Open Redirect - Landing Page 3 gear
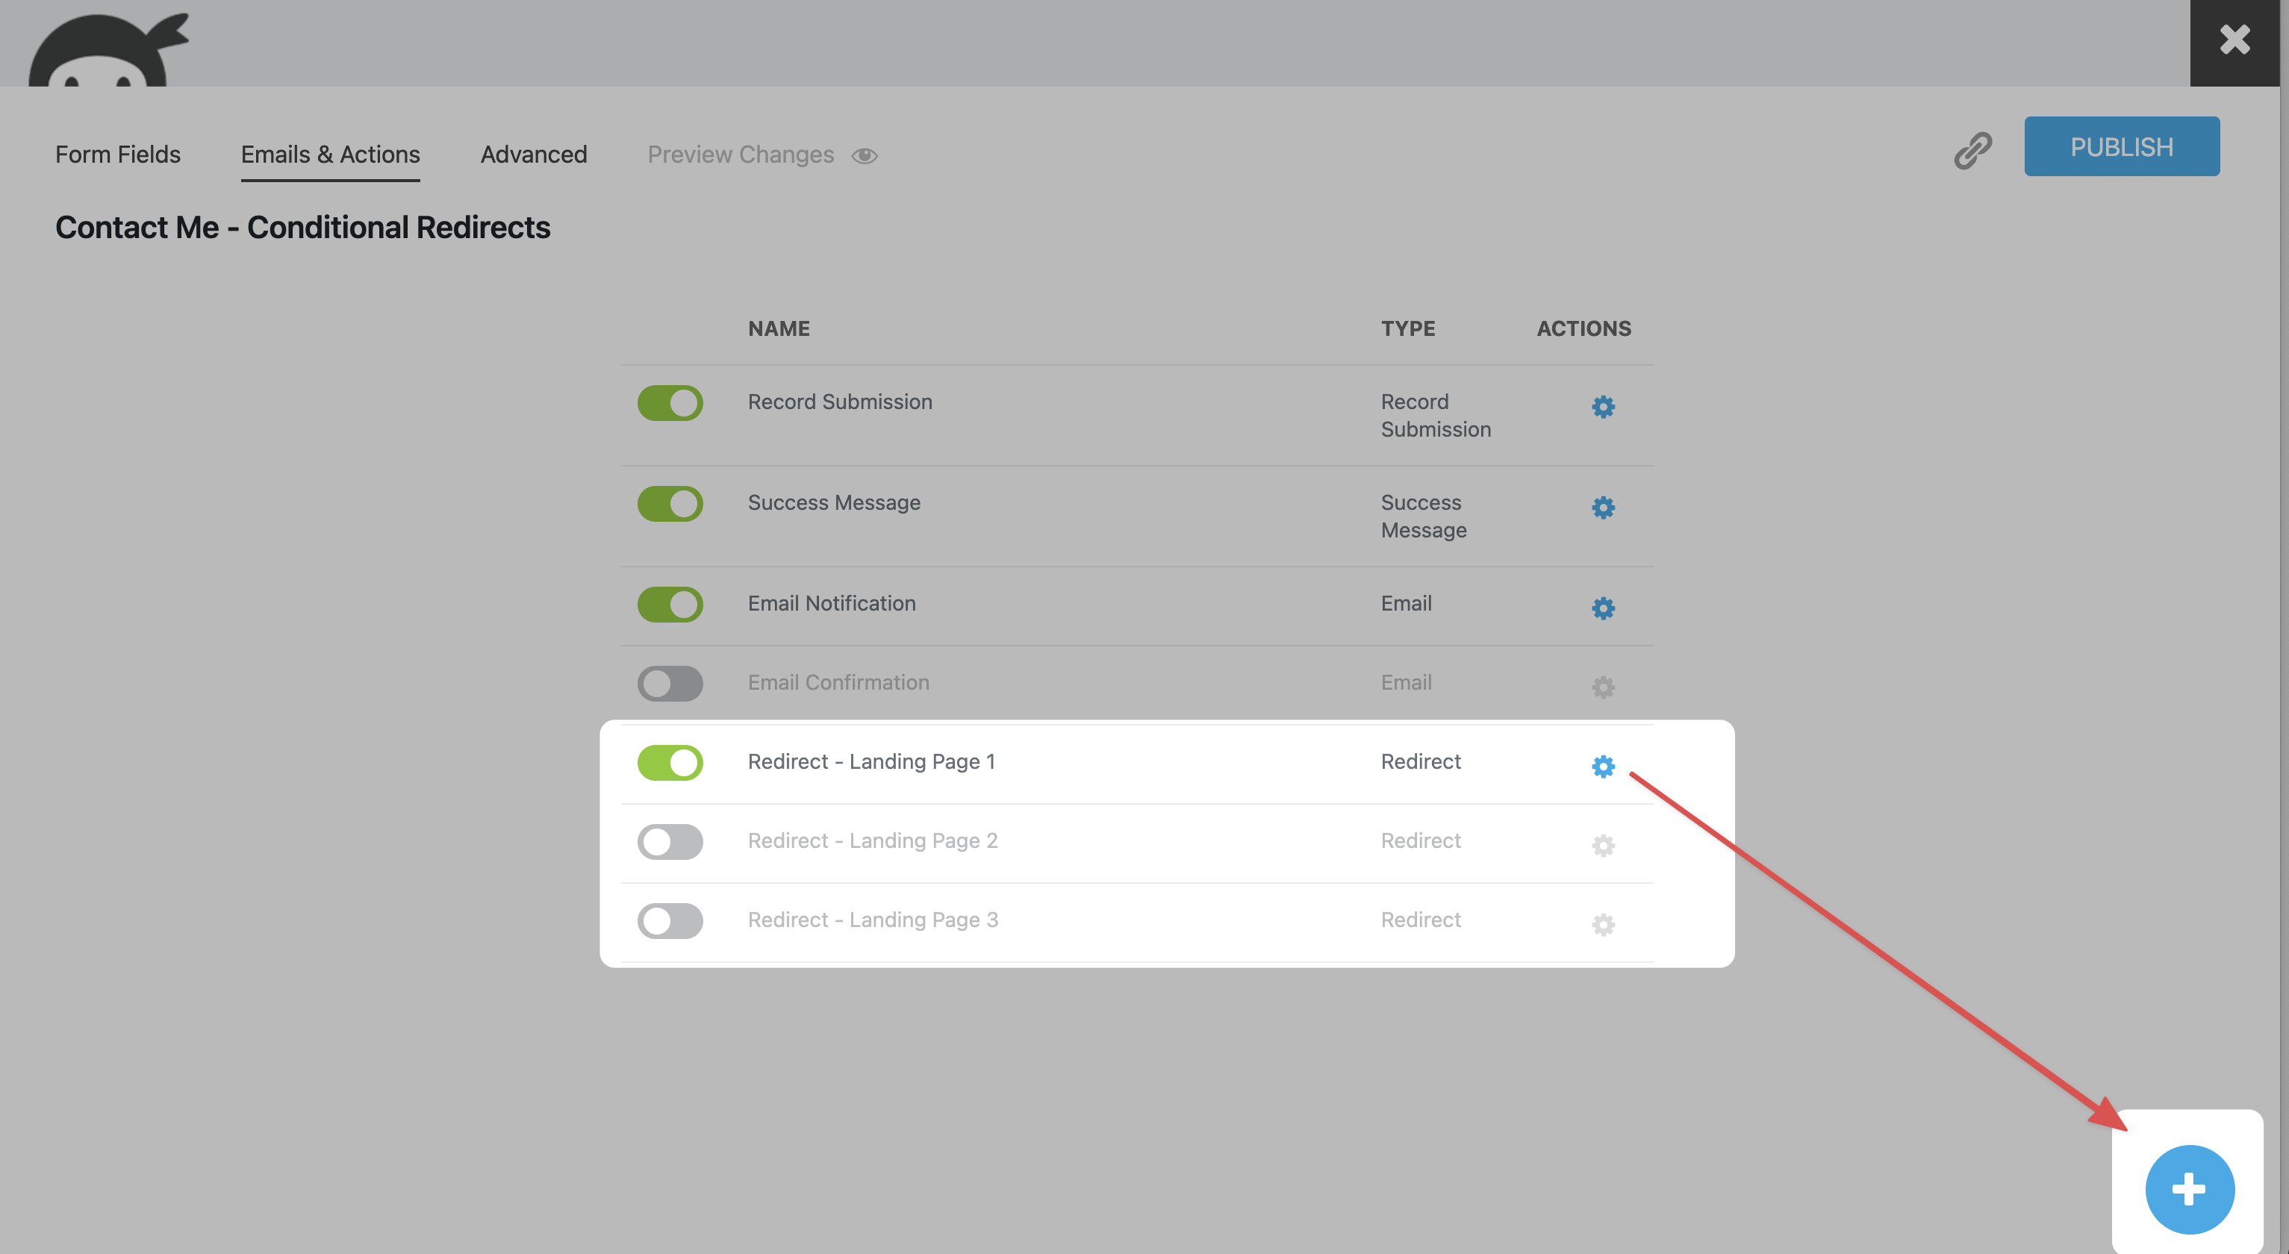Screen dimensions: 2289x1254 click(x=1602, y=925)
